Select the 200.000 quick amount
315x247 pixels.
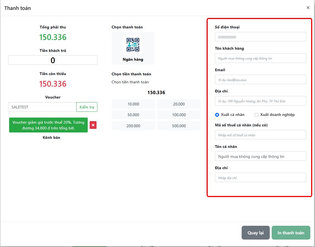pyautogui.click(x=134, y=126)
